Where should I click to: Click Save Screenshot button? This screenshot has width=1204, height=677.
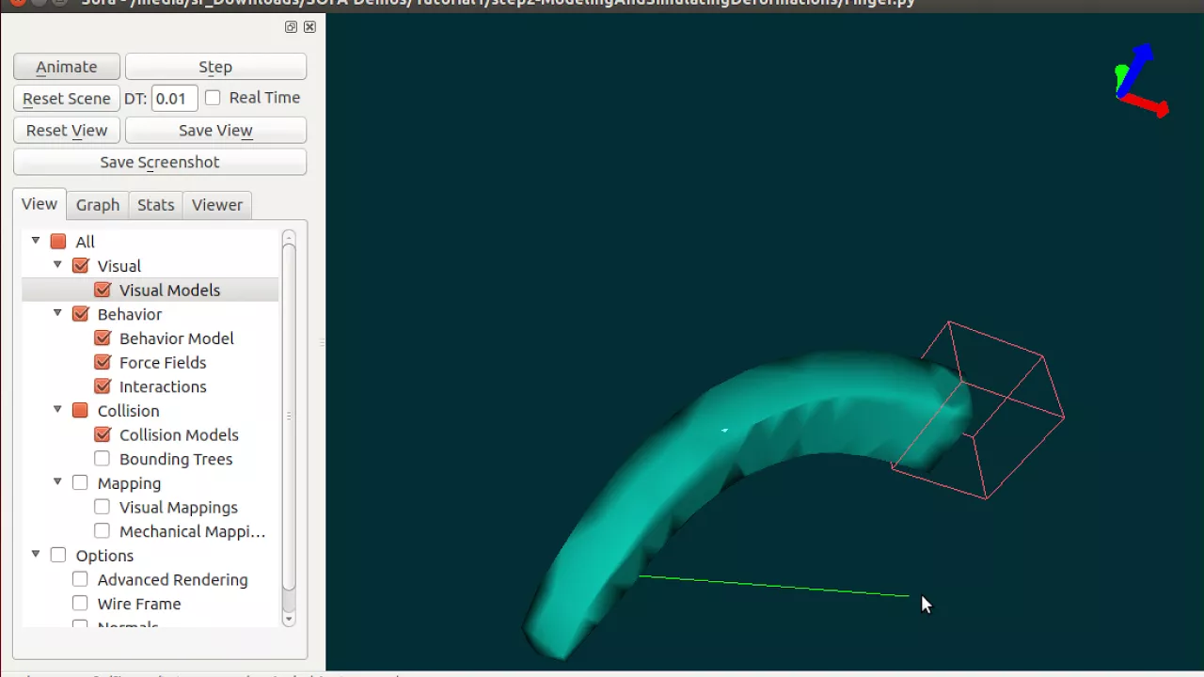[160, 163]
